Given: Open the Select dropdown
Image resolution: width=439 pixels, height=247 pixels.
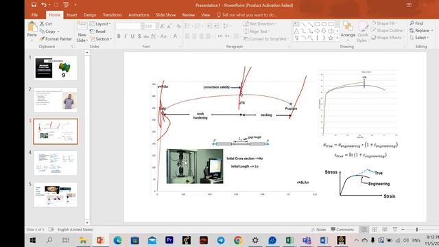Looking at the screenshot, I should click(419, 37).
